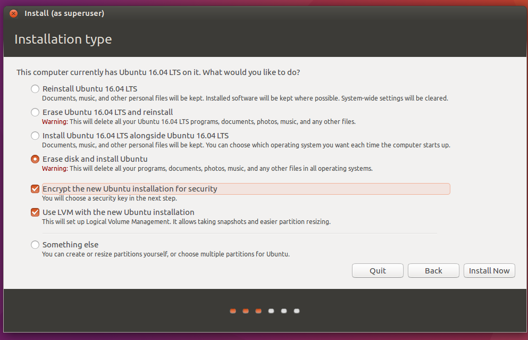Select the "Reinstall Ubuntu 16.04 LTS" option
This screenshot has width=528, height=340.
click(x=35, y=89)
